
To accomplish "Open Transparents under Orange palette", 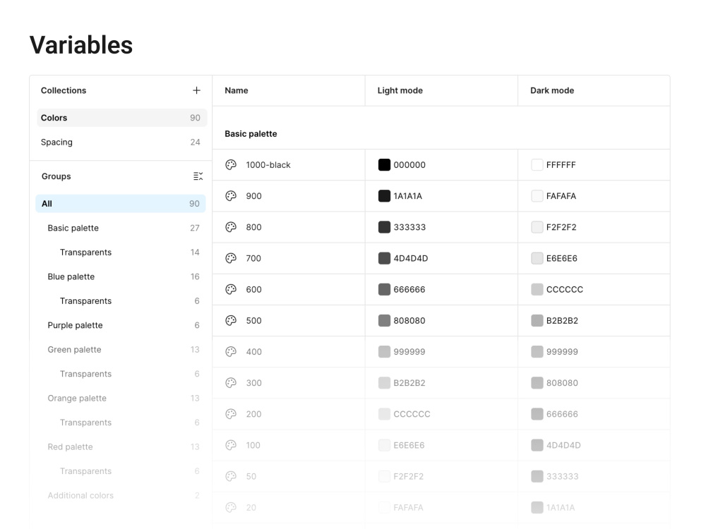I will (x=121, y=422).
